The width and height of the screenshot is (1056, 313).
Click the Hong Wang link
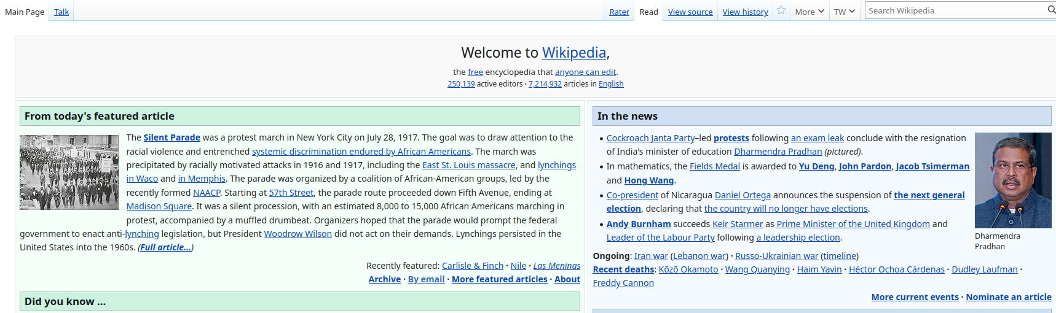click(649, 180)
